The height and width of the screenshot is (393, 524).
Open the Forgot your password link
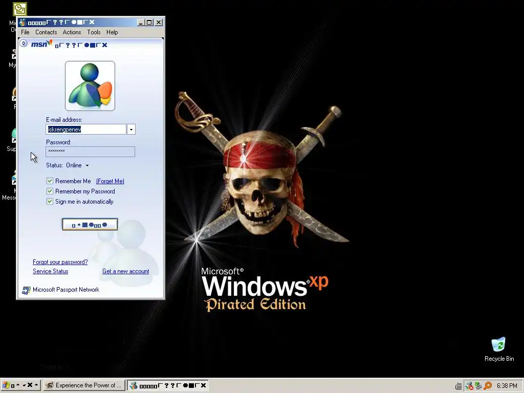pyautogui.click(x=60, y=262)
